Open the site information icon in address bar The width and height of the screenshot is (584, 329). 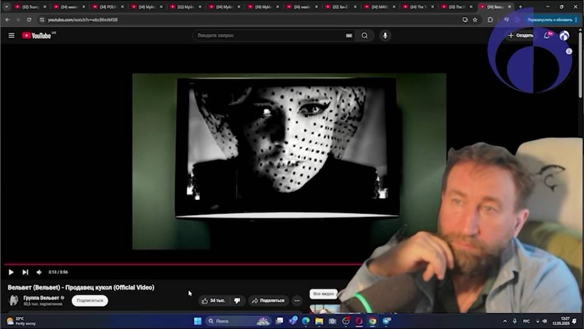point(42,20)
